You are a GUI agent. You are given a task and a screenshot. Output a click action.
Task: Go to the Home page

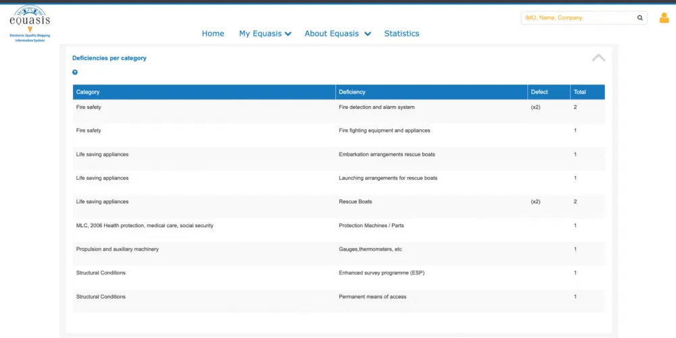pyautogui.click(x=213, y=34)
